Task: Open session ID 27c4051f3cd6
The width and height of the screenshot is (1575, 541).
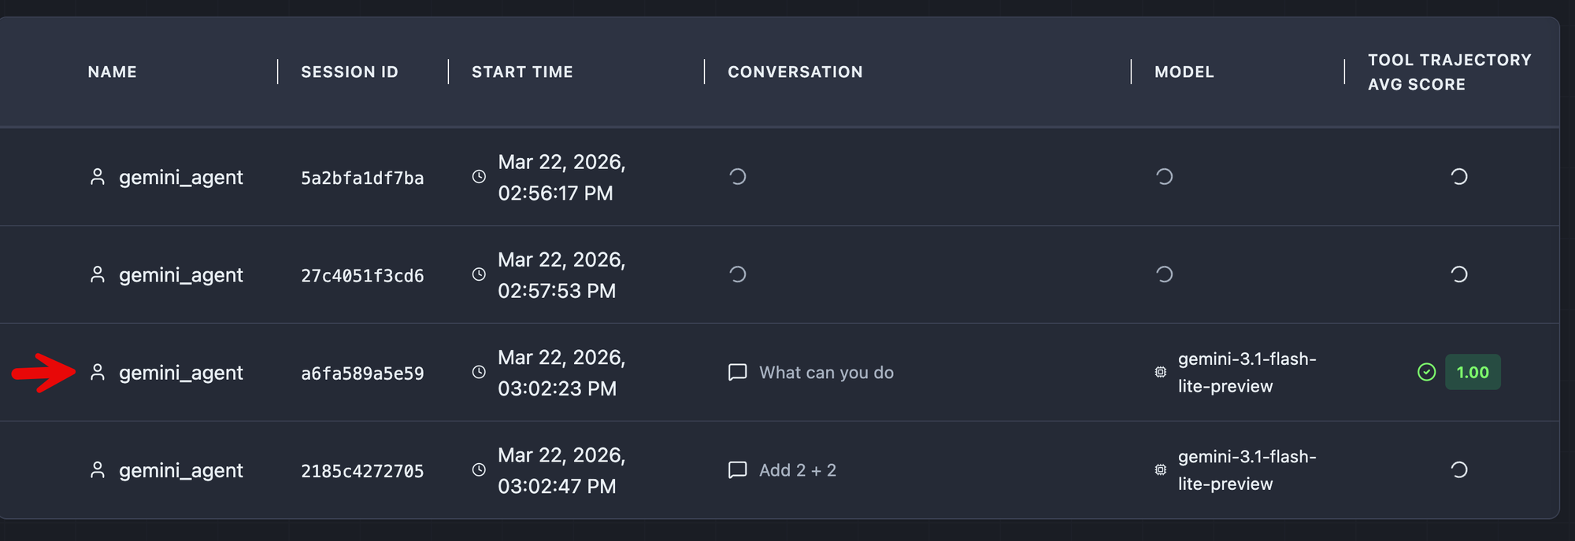Action: click(362, 275)
